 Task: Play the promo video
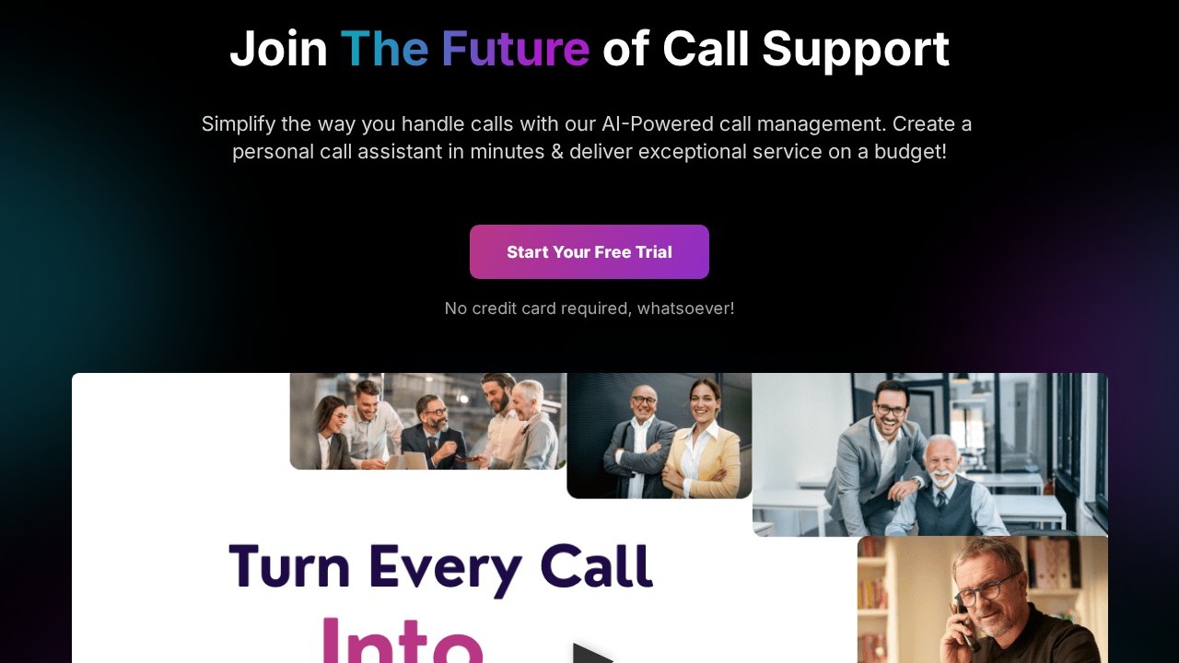click(592, 653)
